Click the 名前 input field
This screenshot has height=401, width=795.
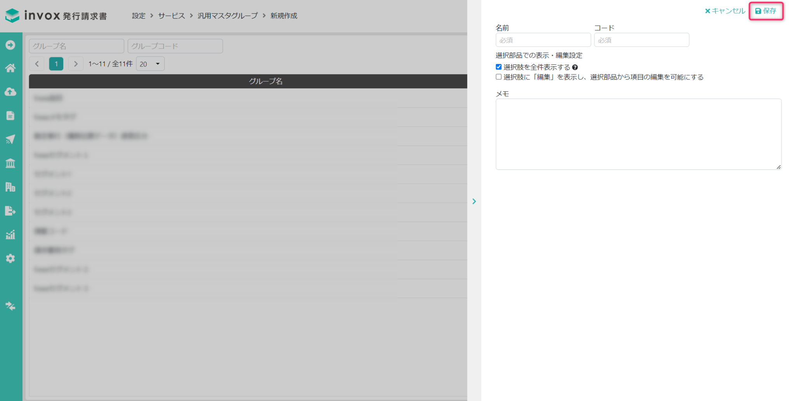point(543,40)
